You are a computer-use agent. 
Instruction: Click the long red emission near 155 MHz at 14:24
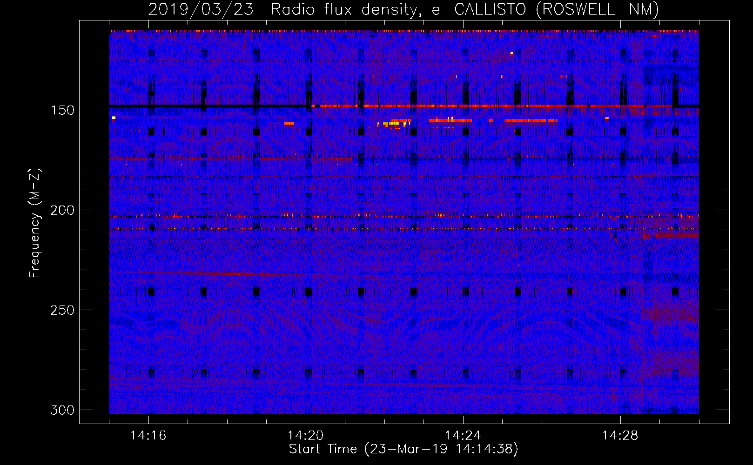point(450,121)
